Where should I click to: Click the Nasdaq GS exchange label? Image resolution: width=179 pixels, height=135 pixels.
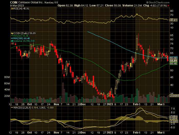tap(51, 3)
